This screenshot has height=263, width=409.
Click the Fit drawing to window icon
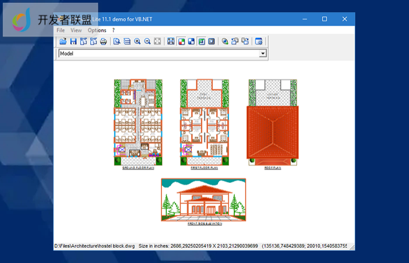pyautogui.click(x=157, y=41)
